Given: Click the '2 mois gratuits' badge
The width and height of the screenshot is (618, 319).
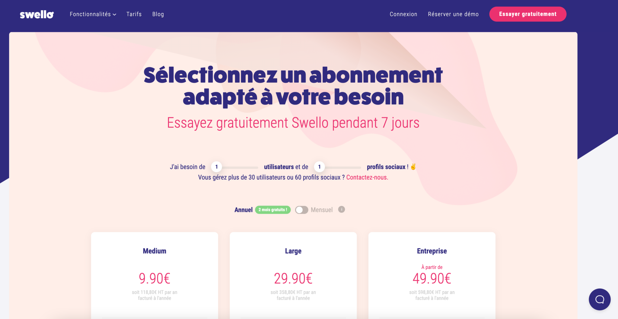Looking at the screenshot, I should coord(273,210).
